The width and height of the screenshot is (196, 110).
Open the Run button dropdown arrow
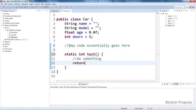point(23,7)
